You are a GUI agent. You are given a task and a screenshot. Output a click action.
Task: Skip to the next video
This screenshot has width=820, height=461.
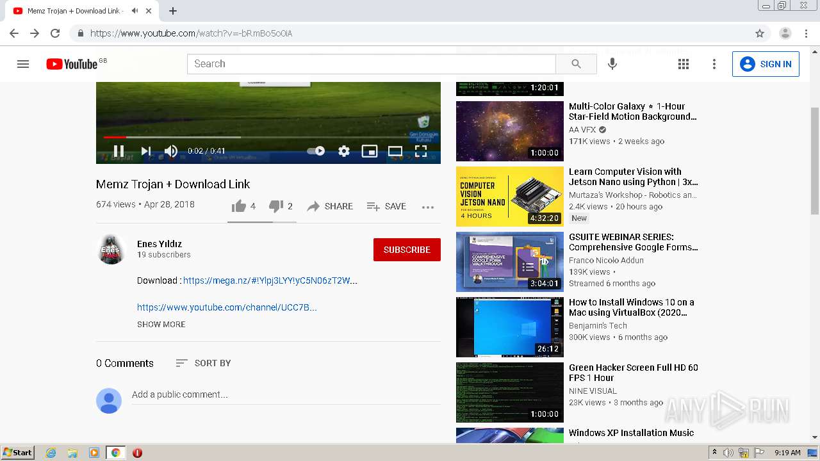coord(146,151)
